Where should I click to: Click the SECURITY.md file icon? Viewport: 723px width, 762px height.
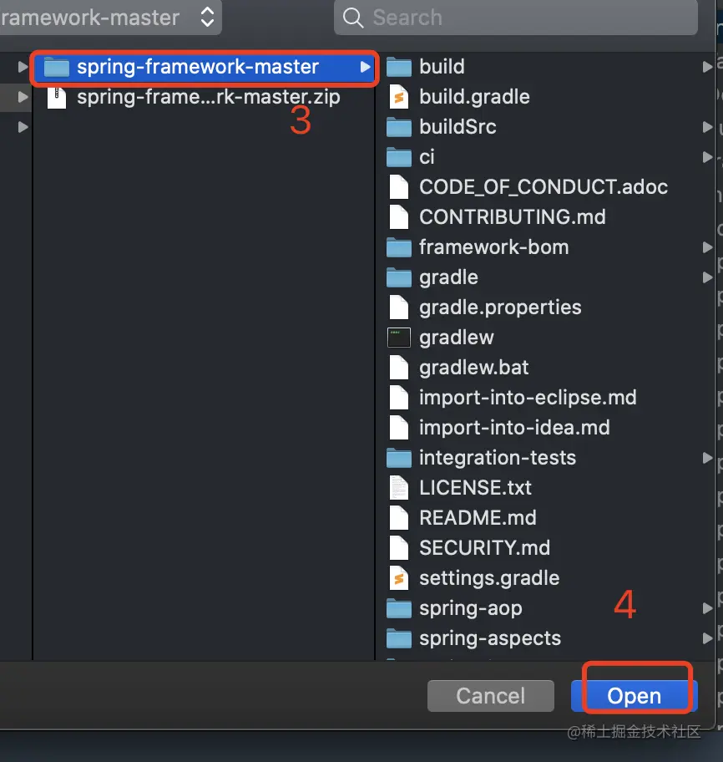398,548
